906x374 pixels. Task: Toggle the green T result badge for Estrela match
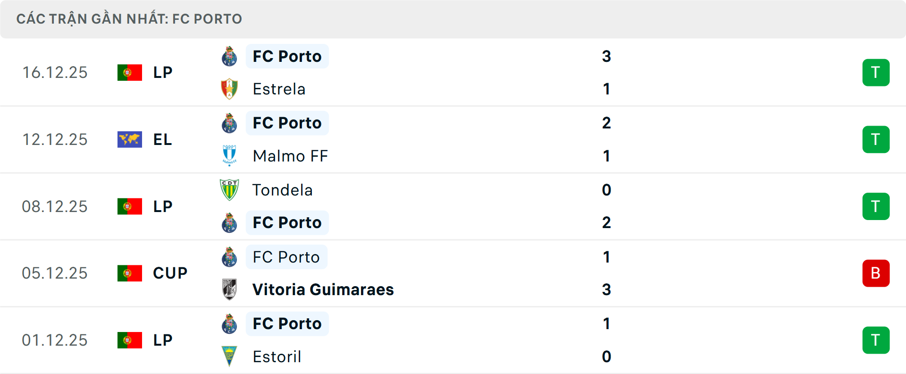(876, 72)
